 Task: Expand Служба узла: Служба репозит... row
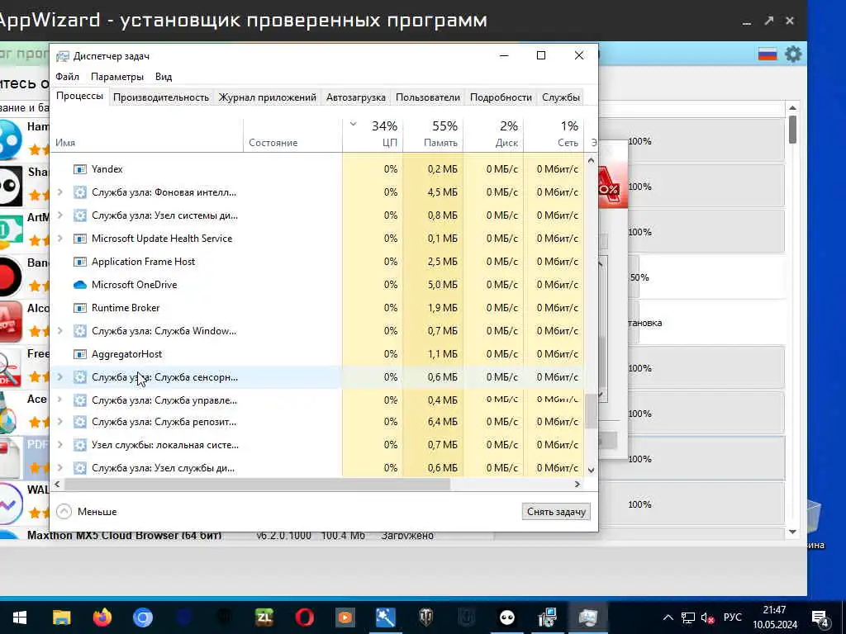[60, 422]
